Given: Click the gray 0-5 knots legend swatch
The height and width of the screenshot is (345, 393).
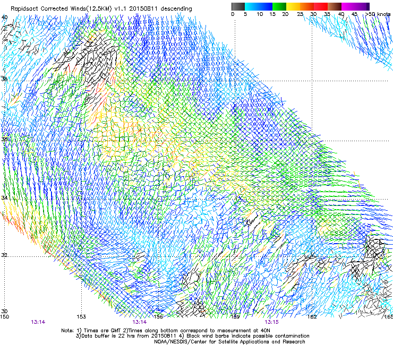Looking at the screenshot, I should (x=238, y=6).
